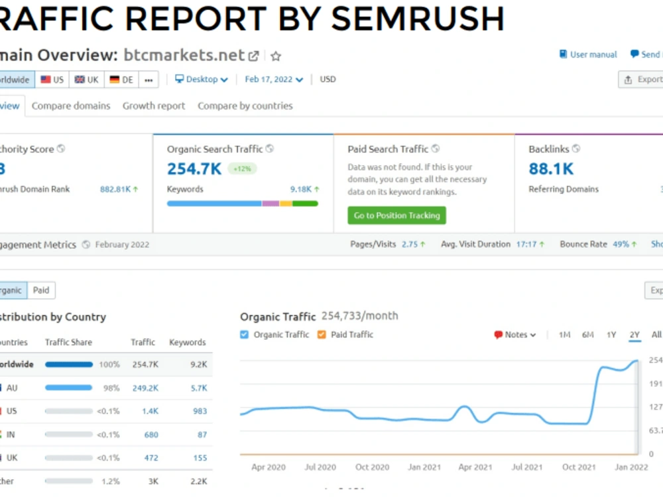Image resolution: width=663 pixels, height=497 pixels.
Task: Click the Export button
Action: pos(641,80)
